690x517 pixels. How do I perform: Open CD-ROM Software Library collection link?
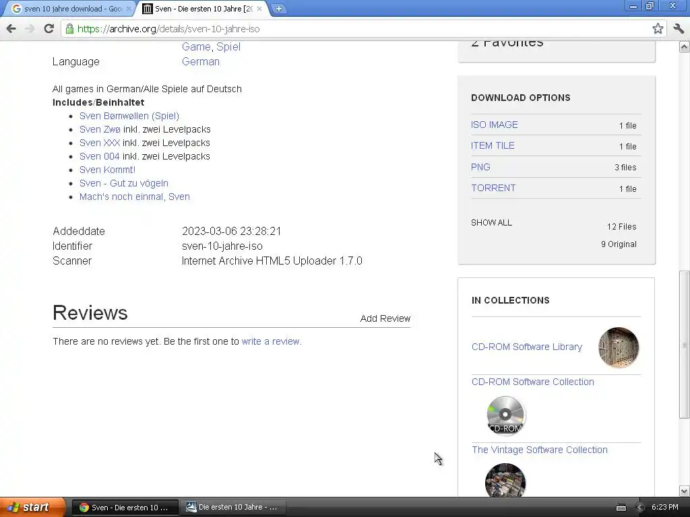(527, 347)
